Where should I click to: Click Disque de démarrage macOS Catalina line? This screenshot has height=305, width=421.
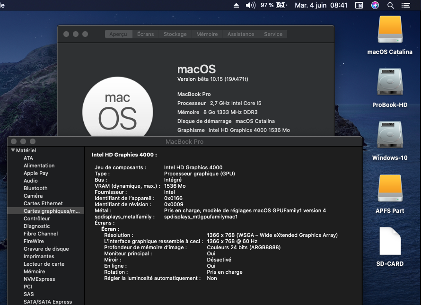pos(226,121)
